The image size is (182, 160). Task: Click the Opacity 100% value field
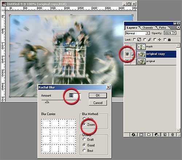tap(168, 33)
